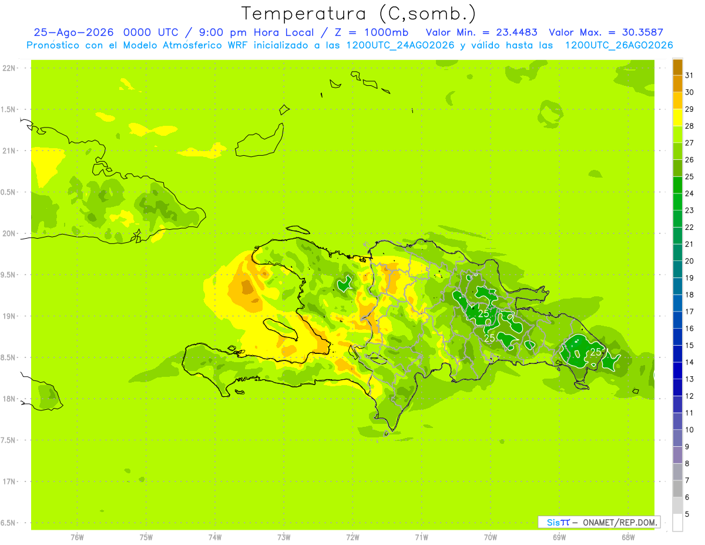
Task: Click the colorbar label "10"
Action: pos(690,430)
